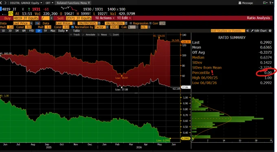Open the 97 Edit menu

(124, 18)
